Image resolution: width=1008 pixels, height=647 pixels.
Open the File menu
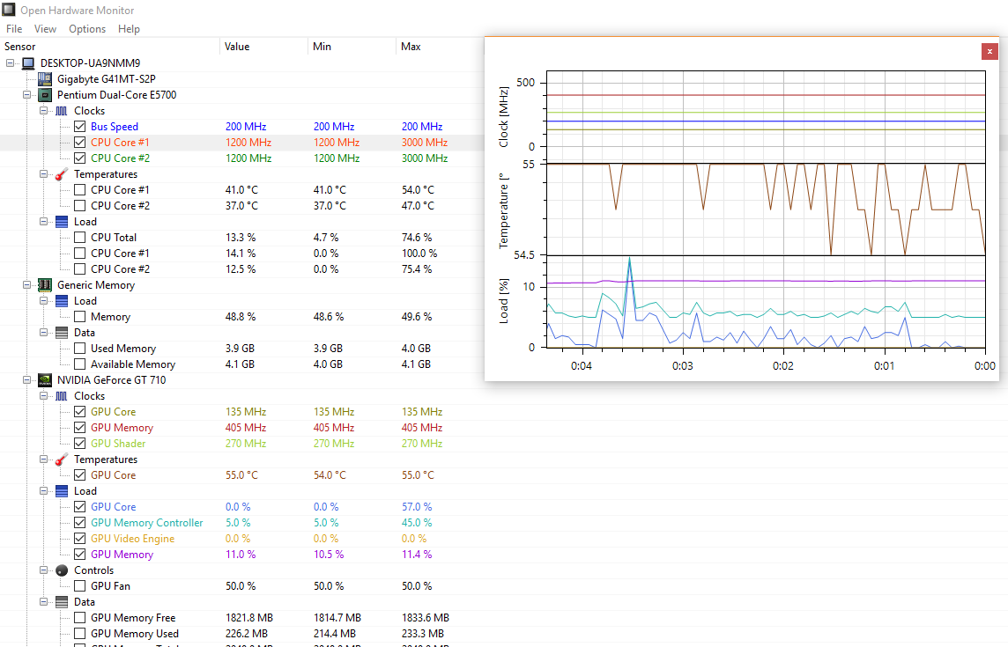coord(14,29)
